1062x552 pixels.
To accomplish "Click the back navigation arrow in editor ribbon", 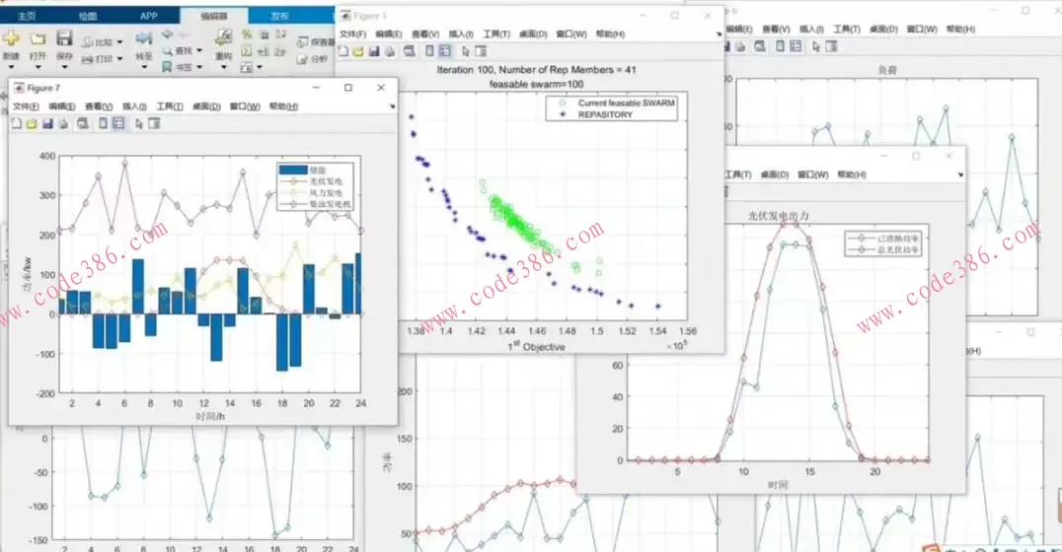I will [x=167, y=34].
